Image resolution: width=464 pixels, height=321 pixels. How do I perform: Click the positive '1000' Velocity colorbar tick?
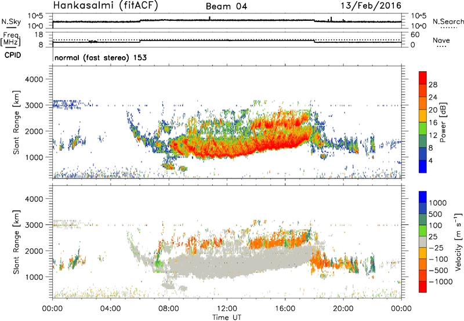click(438, 203)
